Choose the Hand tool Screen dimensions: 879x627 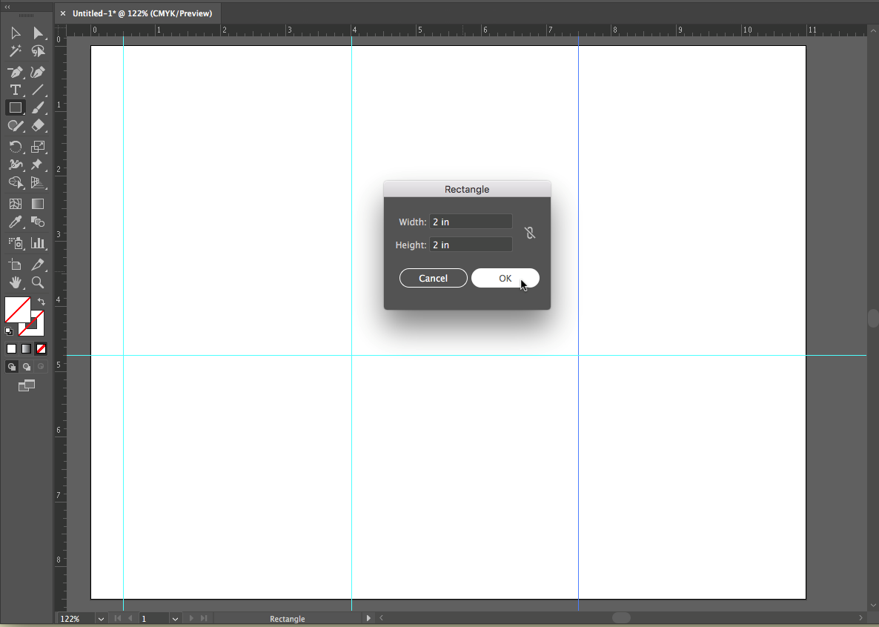click(x=15, y=282)
